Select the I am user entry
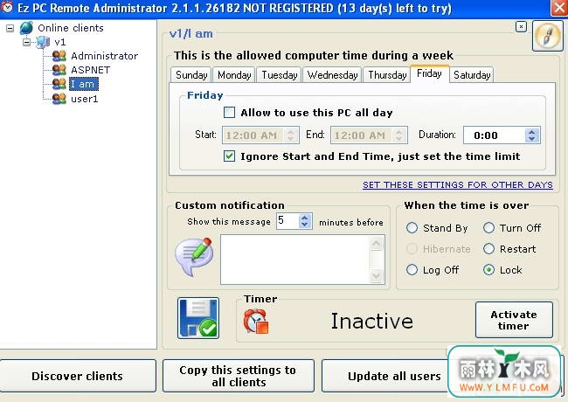The width and height of the screenshot is (568, 402). [x=83, y=84]
